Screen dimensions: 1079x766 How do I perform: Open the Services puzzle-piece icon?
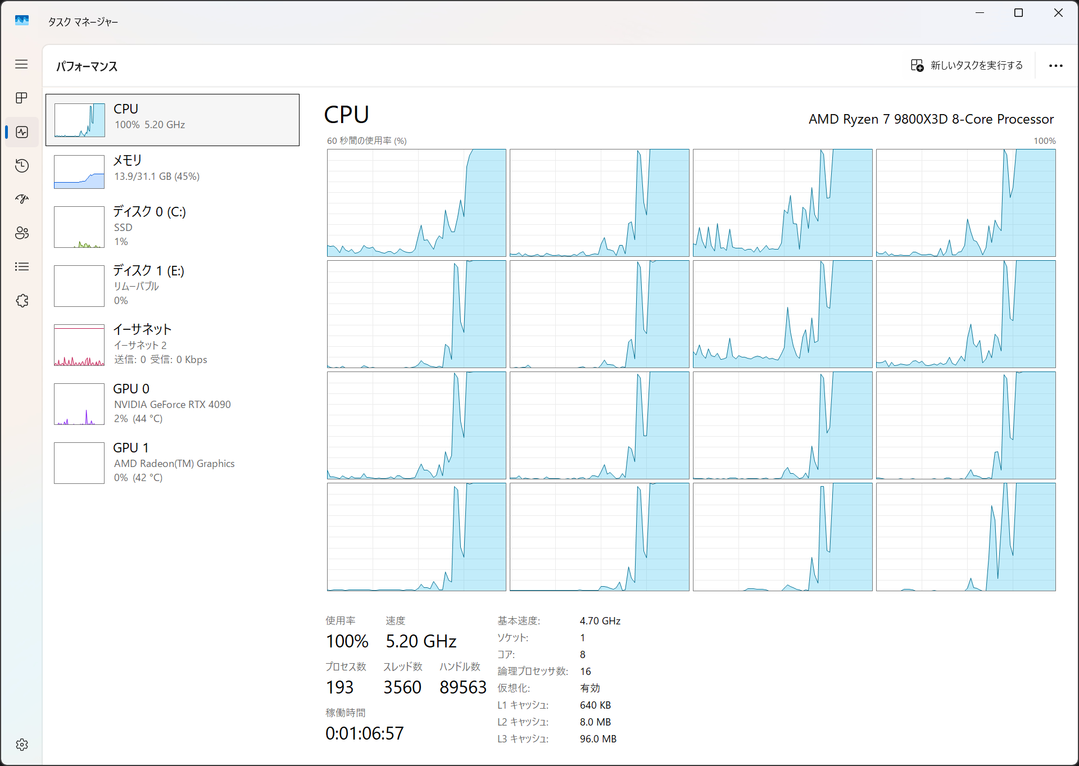tap(21, 301)
